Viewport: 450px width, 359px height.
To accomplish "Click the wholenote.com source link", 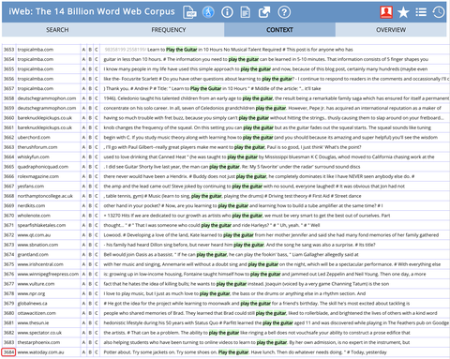I will click(34, 216).
